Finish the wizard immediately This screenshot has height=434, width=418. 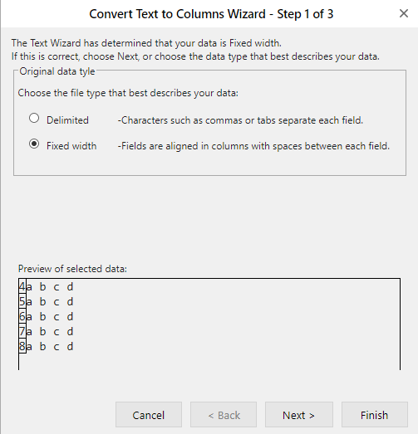point(375,415)
